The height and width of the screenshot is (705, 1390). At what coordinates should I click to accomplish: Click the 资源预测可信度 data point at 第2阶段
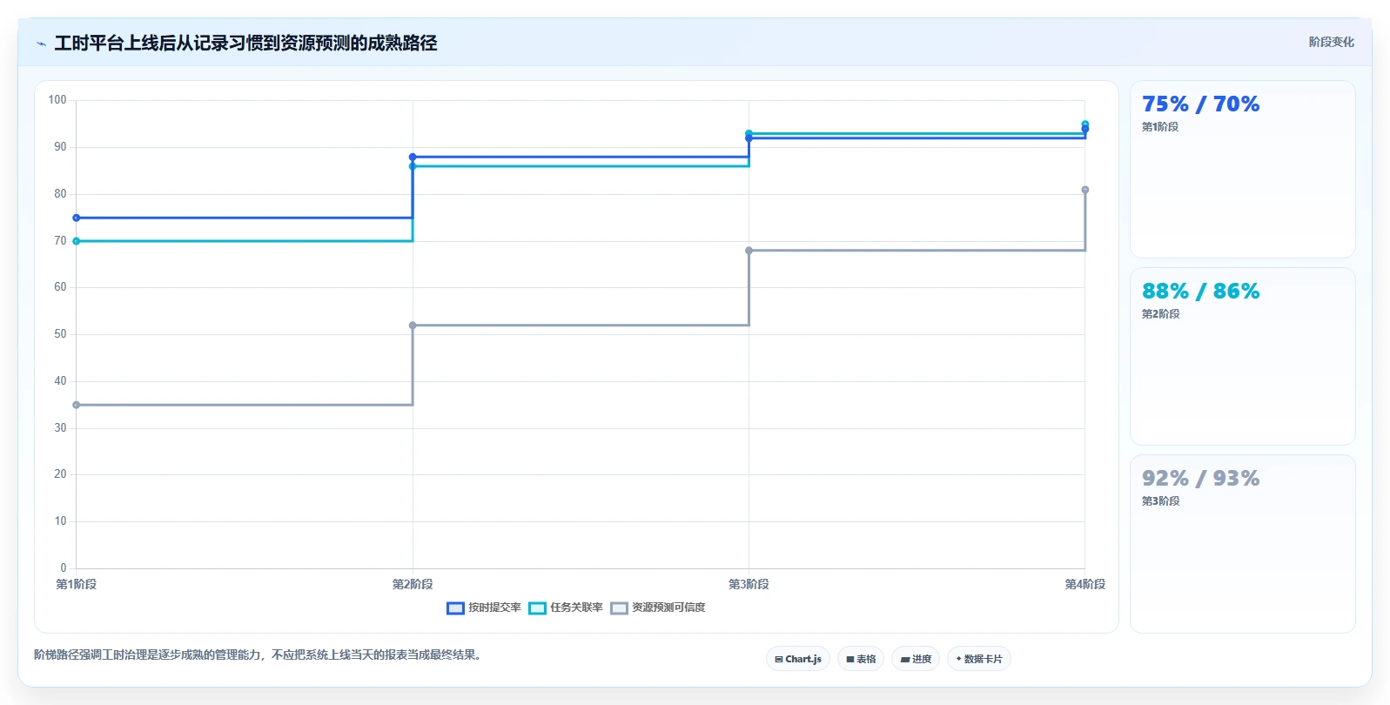coord(413,326)
